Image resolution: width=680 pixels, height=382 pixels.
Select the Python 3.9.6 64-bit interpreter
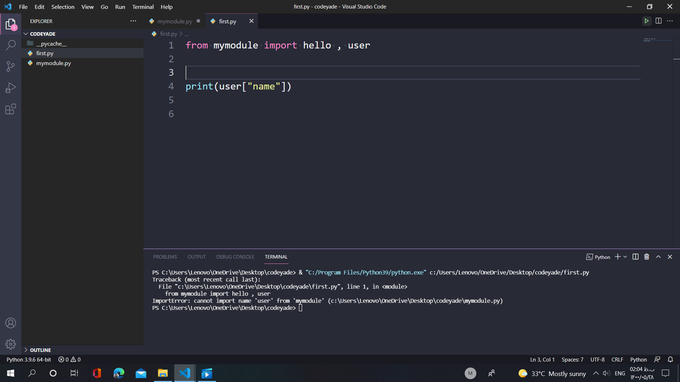point(29,359)
